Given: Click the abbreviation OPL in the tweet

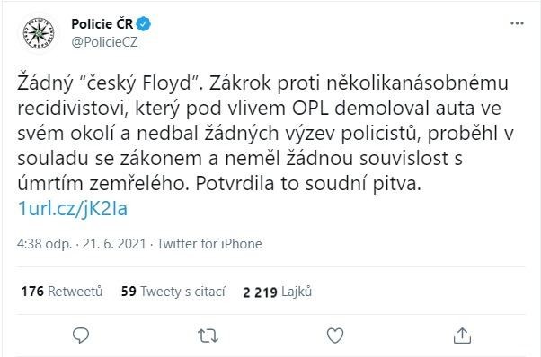Looking at the screenshot, I should tap(310, 109).
